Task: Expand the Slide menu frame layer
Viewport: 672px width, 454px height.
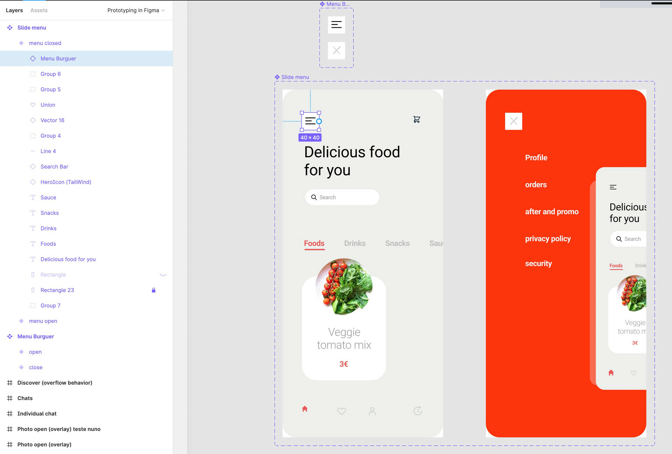Action: click(x=5, y=27)
